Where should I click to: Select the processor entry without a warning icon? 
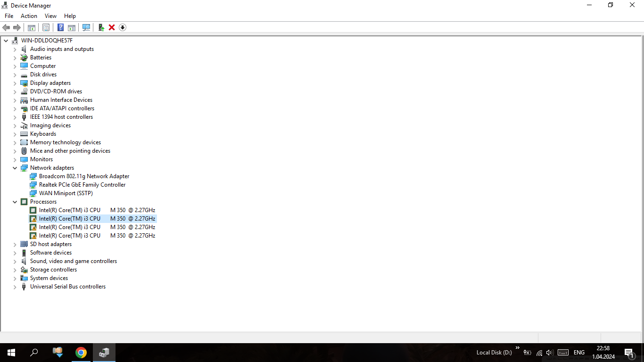[97, 210]
